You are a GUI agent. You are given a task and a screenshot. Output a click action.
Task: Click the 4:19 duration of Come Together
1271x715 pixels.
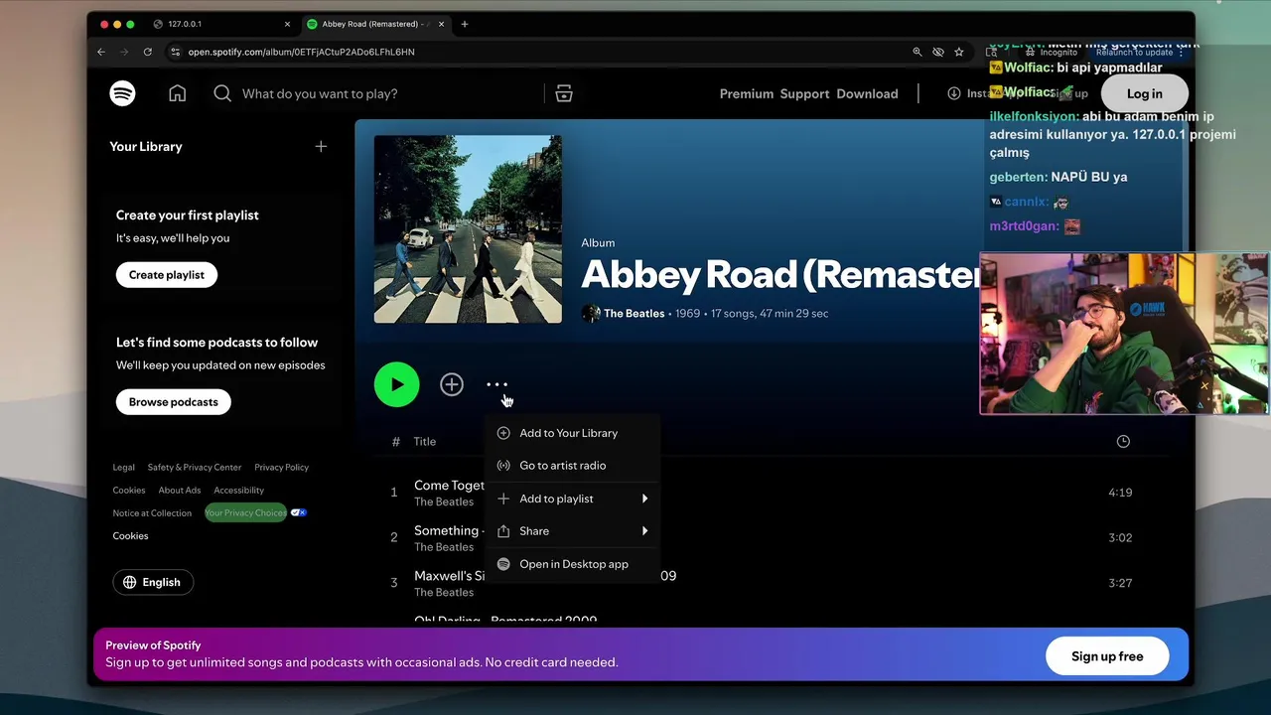click(x=1120, y=493)
